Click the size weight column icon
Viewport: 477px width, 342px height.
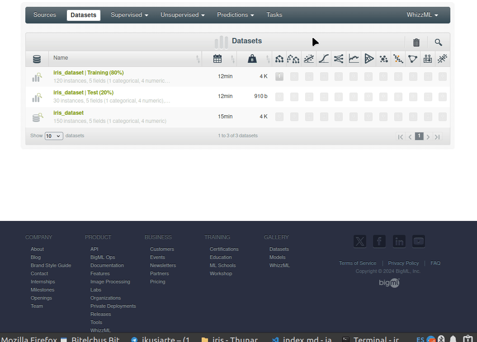[x=252, y=59]
